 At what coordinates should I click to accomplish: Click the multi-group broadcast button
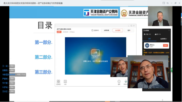106,30
